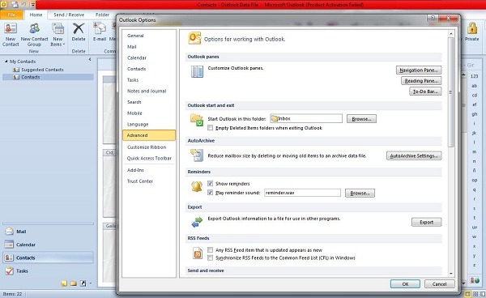Select Tasks category in Outlook Options

click(x=149, y=80)
